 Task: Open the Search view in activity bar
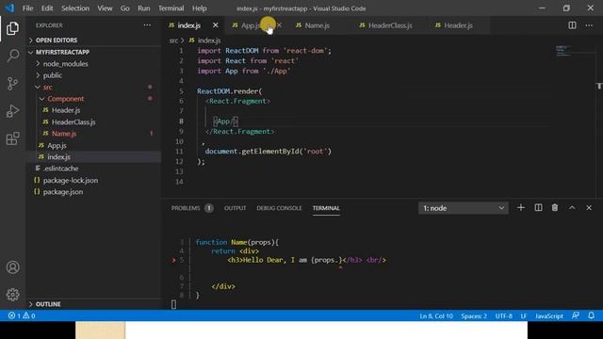coord(12,56)
